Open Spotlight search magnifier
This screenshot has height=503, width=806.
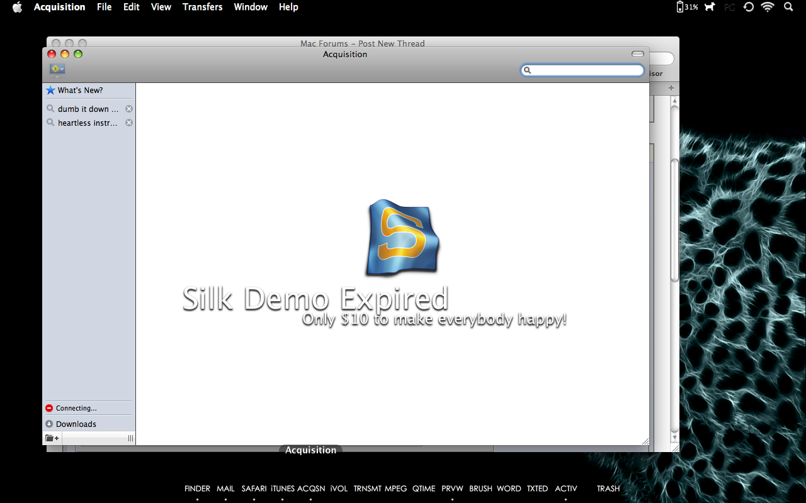click(788, 7)
